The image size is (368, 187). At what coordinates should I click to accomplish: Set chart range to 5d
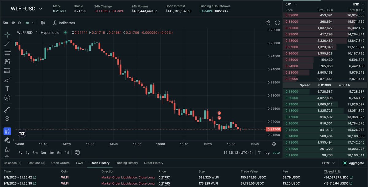59,152
